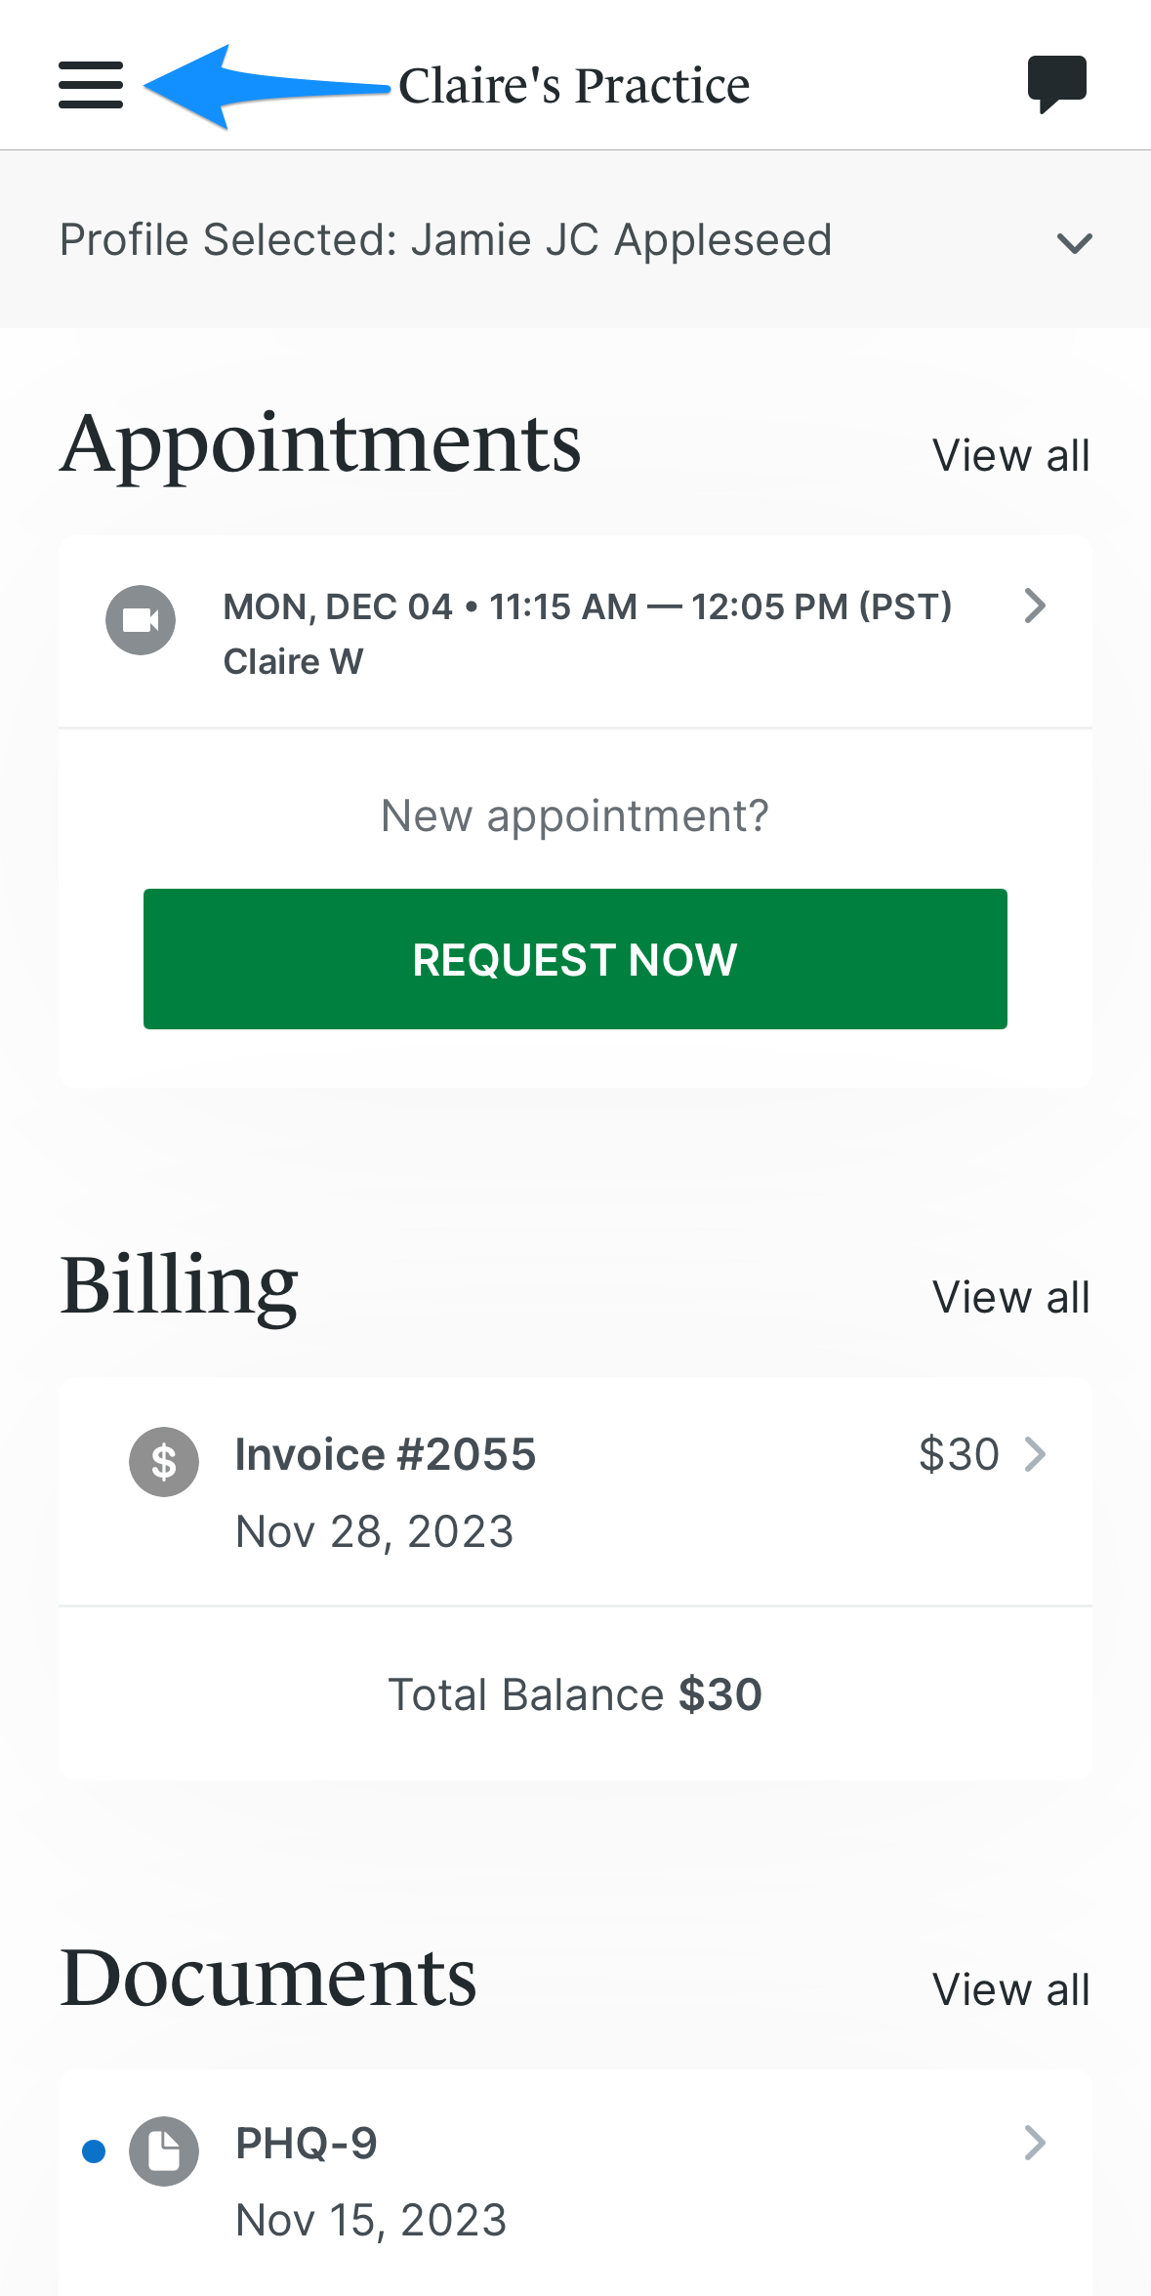Open Invoice #2055 via its chevron arrow

(1036, 1454)
